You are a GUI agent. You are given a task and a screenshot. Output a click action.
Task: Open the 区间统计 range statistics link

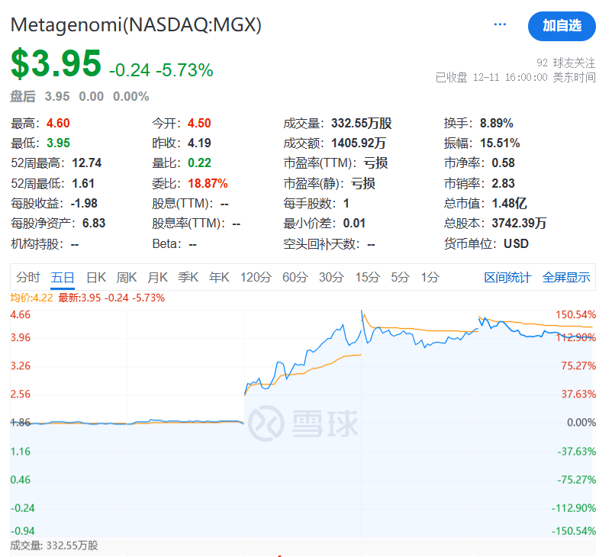507,278
